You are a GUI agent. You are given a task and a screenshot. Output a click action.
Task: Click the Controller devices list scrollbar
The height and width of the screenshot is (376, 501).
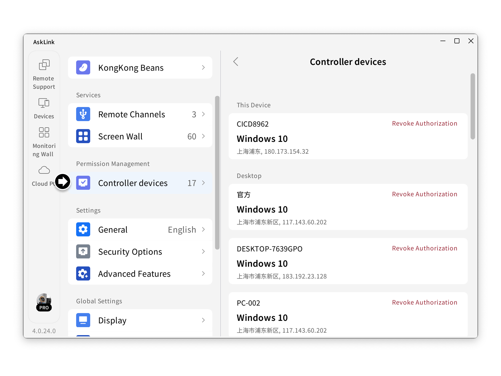pos(472,107)
